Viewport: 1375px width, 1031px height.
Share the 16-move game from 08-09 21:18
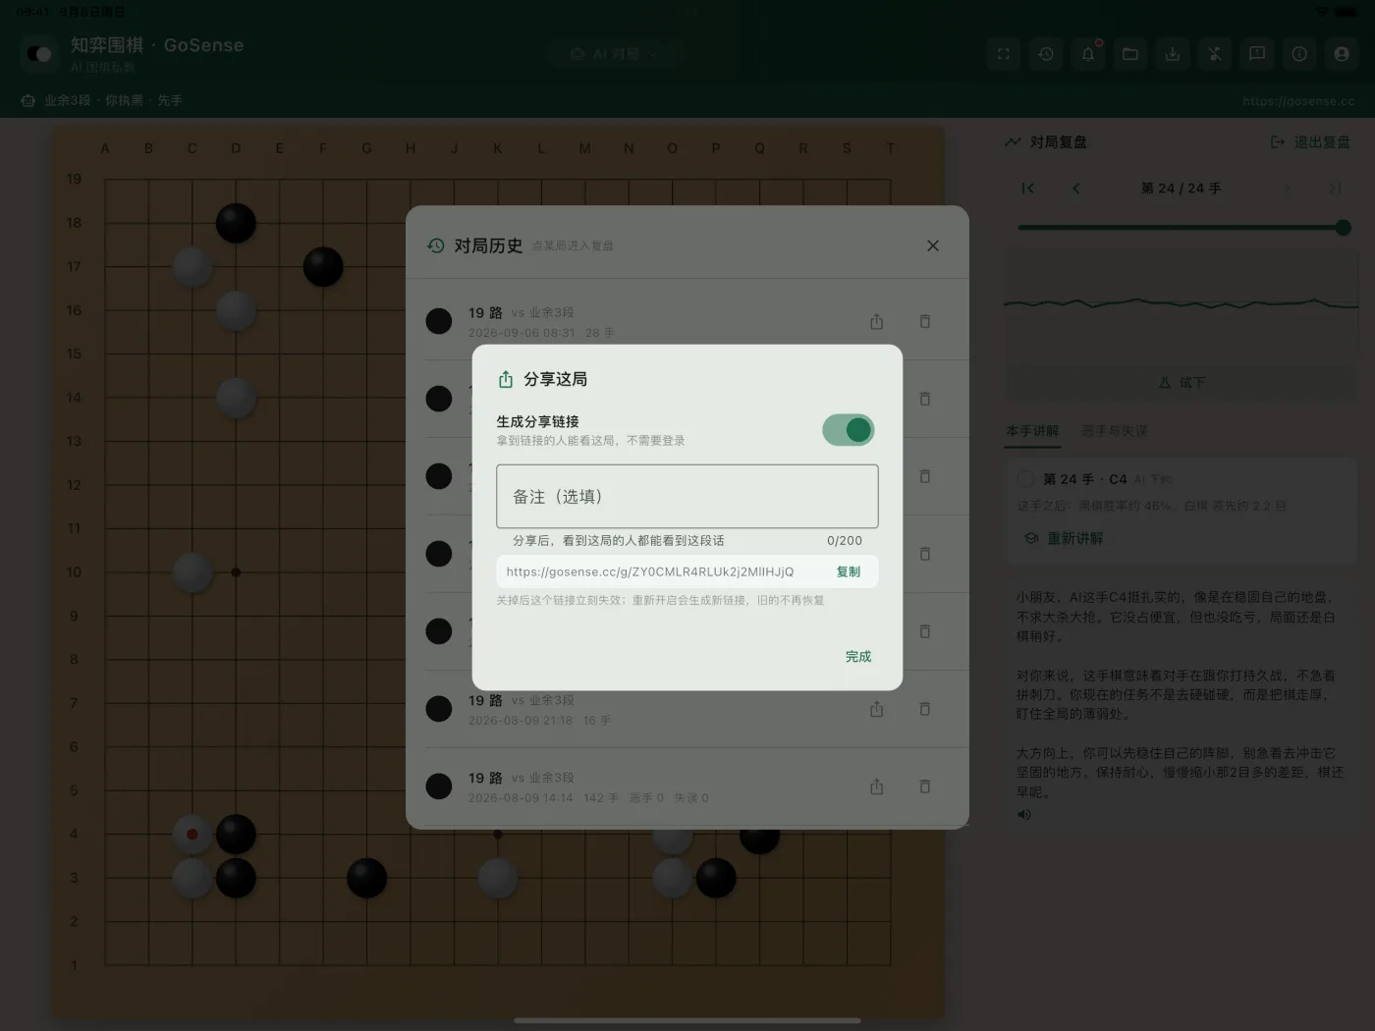tap(876, 709)
